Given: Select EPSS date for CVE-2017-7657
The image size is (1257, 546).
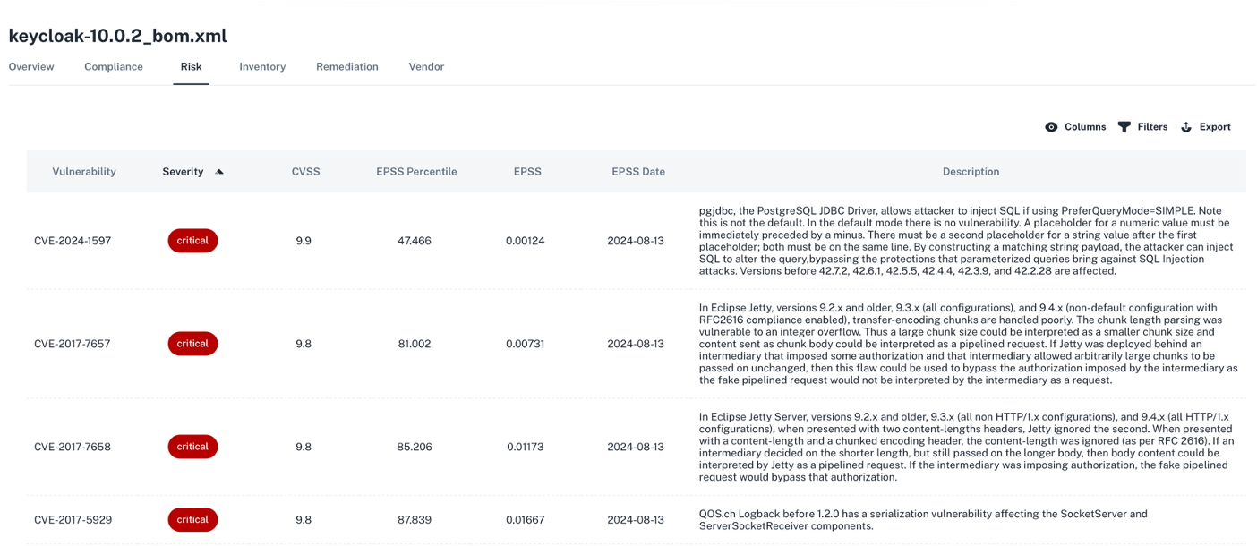Looking at the screenshot, I should tap(636, 344).
